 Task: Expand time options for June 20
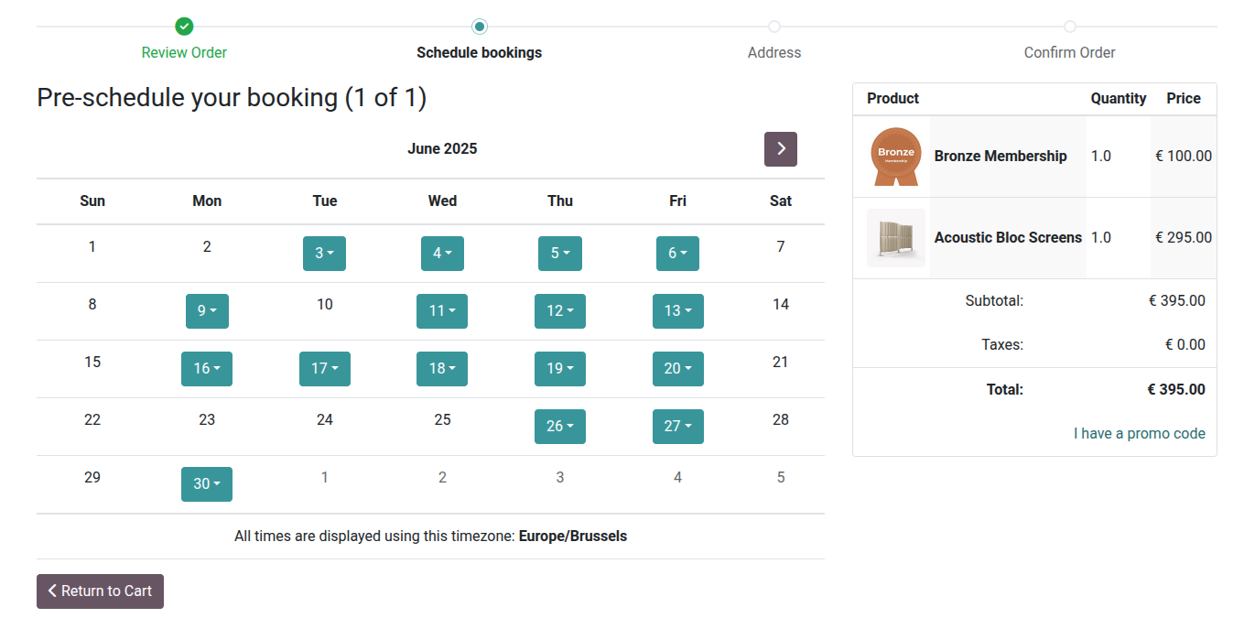coord(677,368)
